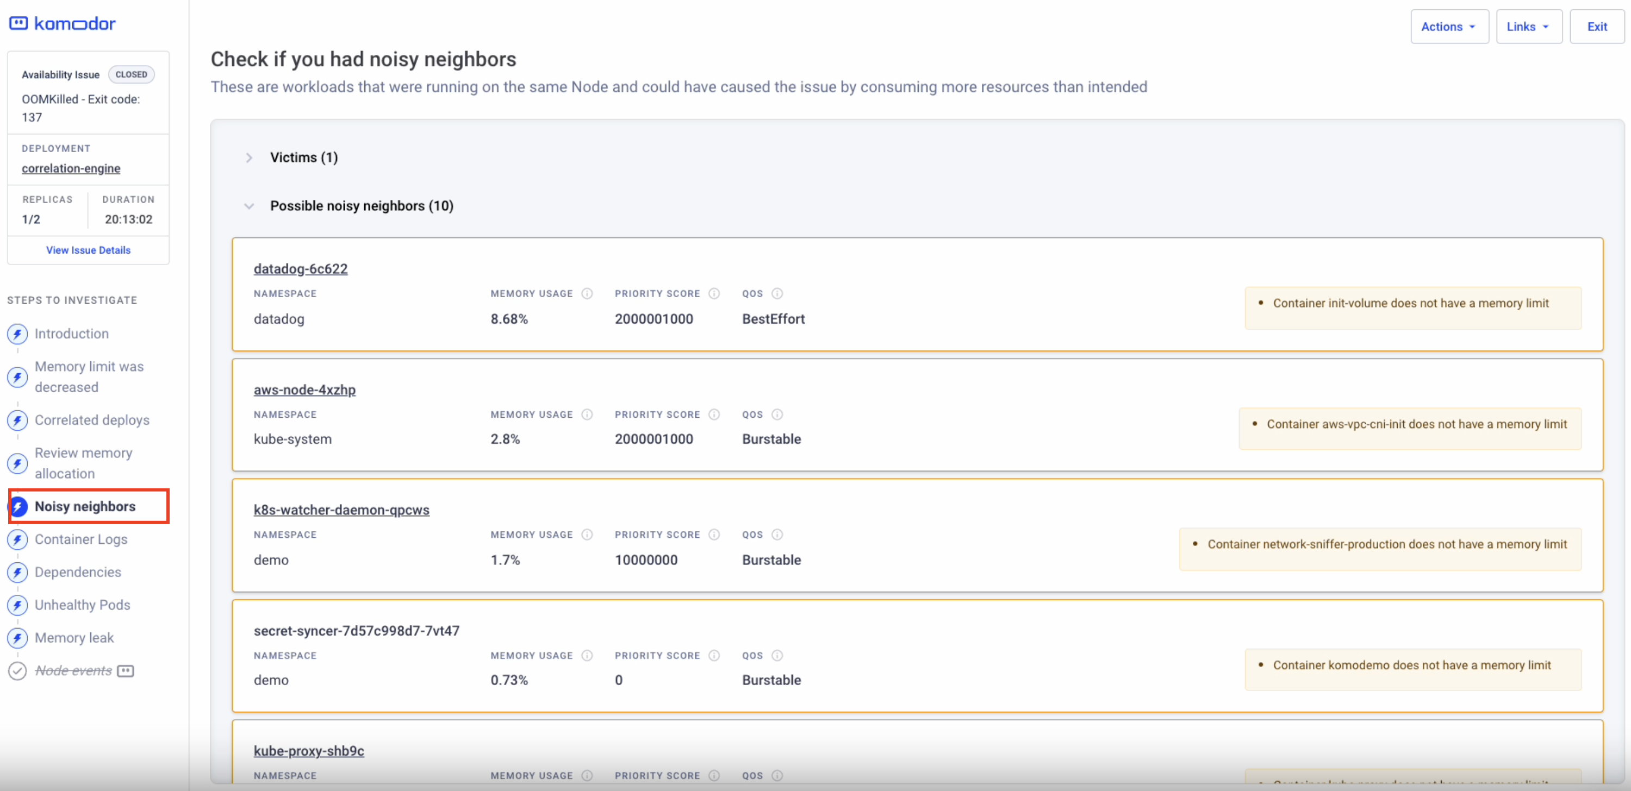Click lightning icon beside Noisy neighbors
Image resolution: width=1631 pixels, height=791 pixels.
[18, 507]
